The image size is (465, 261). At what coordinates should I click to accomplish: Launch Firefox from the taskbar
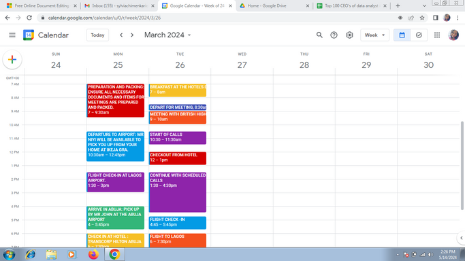pyautogui.click(x=93, y=254)
